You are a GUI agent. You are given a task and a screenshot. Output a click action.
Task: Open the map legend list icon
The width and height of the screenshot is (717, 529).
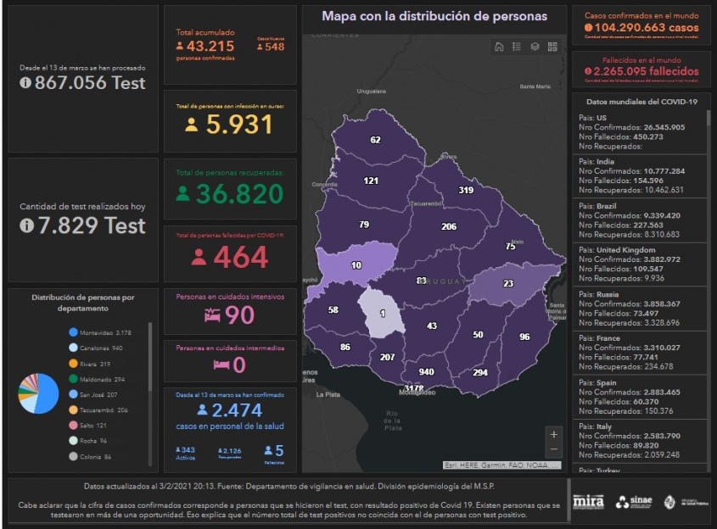(x=517, y=47)
